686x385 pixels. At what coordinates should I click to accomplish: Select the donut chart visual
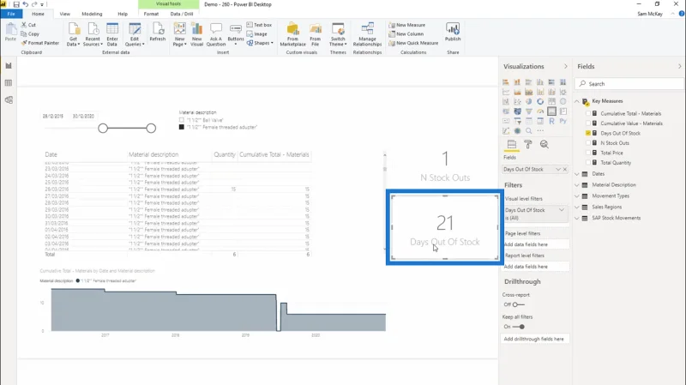pos(540,101)
